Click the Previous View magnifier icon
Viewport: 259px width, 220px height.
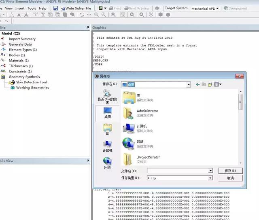click(132, 15)
